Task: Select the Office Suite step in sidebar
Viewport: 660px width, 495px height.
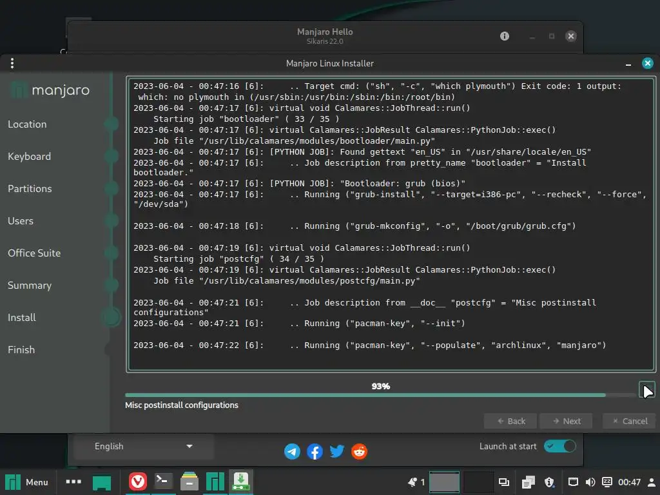Action: [34, 253]
